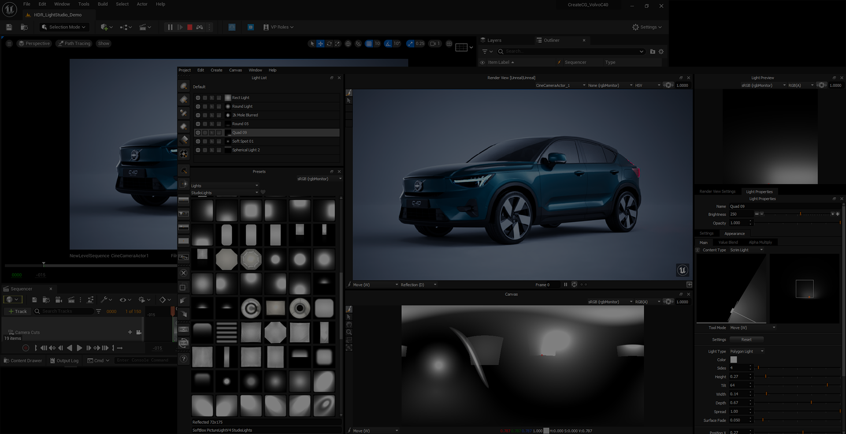Open the Canvas menu in HDR Light Studio

tap(235, 70)
